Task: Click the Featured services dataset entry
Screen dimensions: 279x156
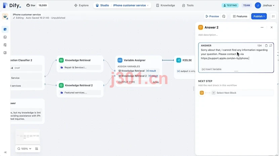Action: [80, 92]
